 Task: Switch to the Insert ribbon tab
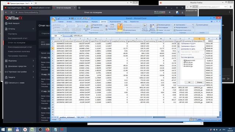point(69,22)
